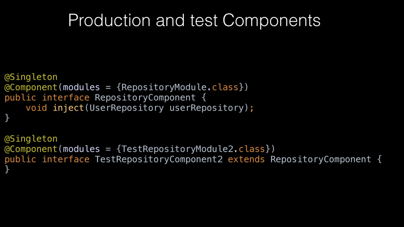Click the second 'interface' keyword

pos(66,160)
